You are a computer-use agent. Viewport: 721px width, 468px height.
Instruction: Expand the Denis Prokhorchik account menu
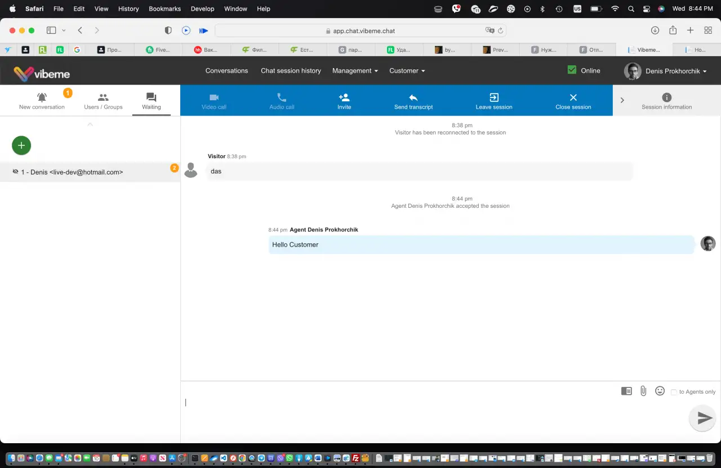tap(665, 71)
